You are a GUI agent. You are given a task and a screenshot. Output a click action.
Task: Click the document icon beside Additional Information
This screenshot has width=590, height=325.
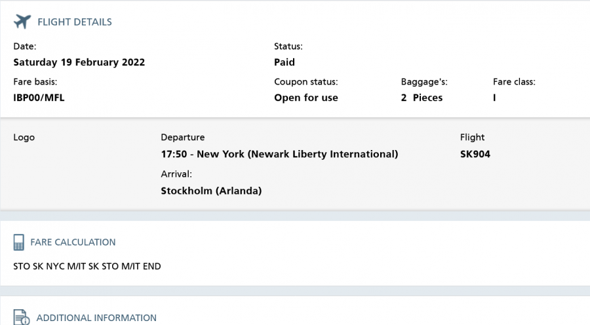(x=20, y=317)
